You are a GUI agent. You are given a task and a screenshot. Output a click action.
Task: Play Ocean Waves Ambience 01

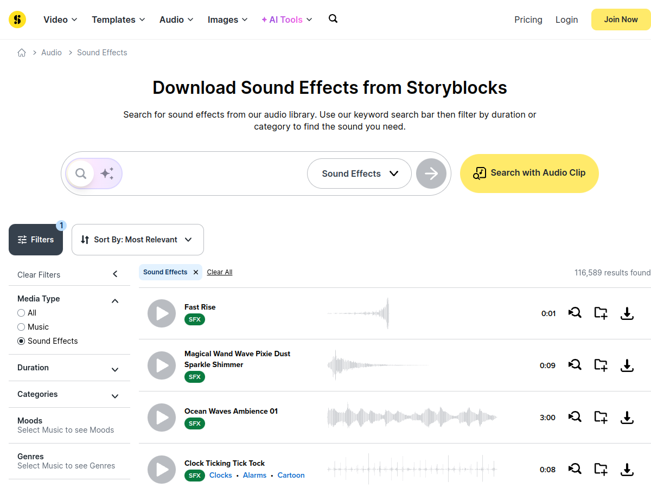pyautogui.click(x=162, y=418)
